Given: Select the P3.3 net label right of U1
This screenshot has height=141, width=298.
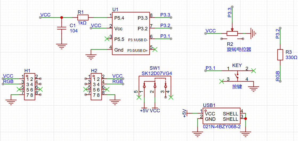Looking at the screenshot, I should (165, 15).
